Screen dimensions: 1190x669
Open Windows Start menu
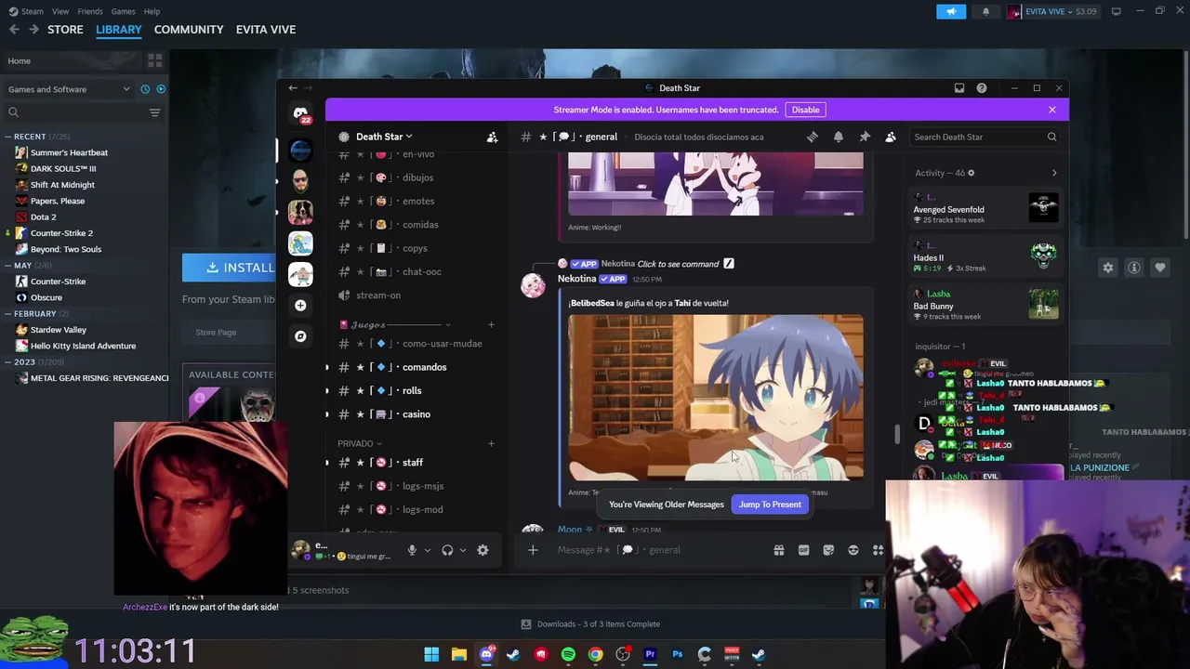(431, 654)
